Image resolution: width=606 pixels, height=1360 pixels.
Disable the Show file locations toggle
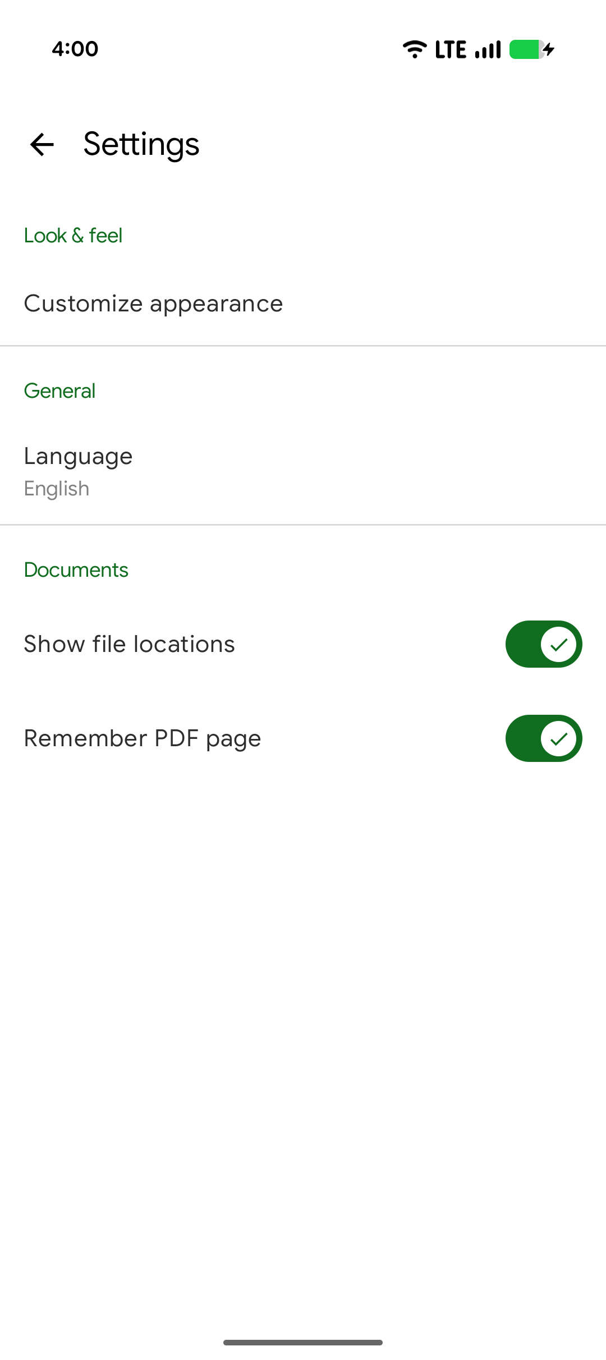tap(544, 644)
